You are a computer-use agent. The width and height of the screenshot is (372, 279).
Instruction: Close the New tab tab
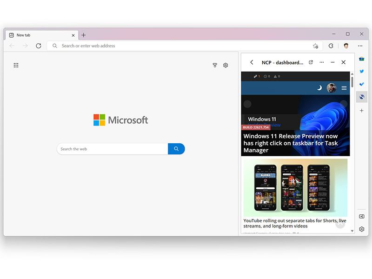(73, 35)
